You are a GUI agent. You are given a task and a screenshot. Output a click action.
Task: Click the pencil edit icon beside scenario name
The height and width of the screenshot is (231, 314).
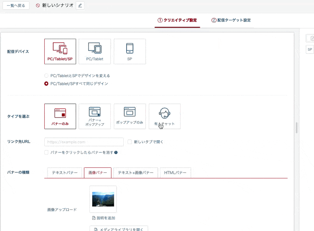pos(80,6)
